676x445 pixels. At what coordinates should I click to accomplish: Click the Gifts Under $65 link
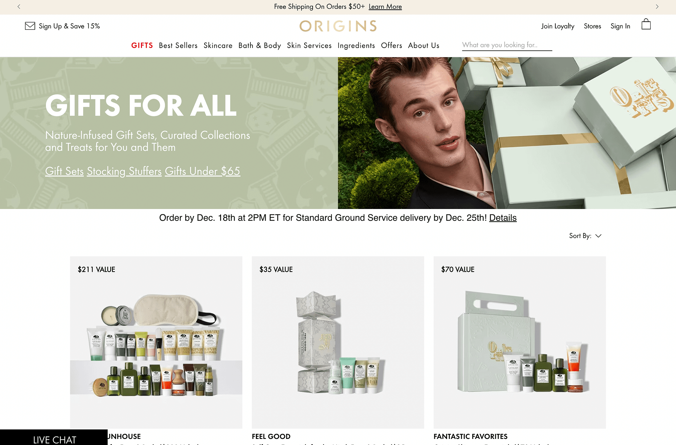click(202, 171)
